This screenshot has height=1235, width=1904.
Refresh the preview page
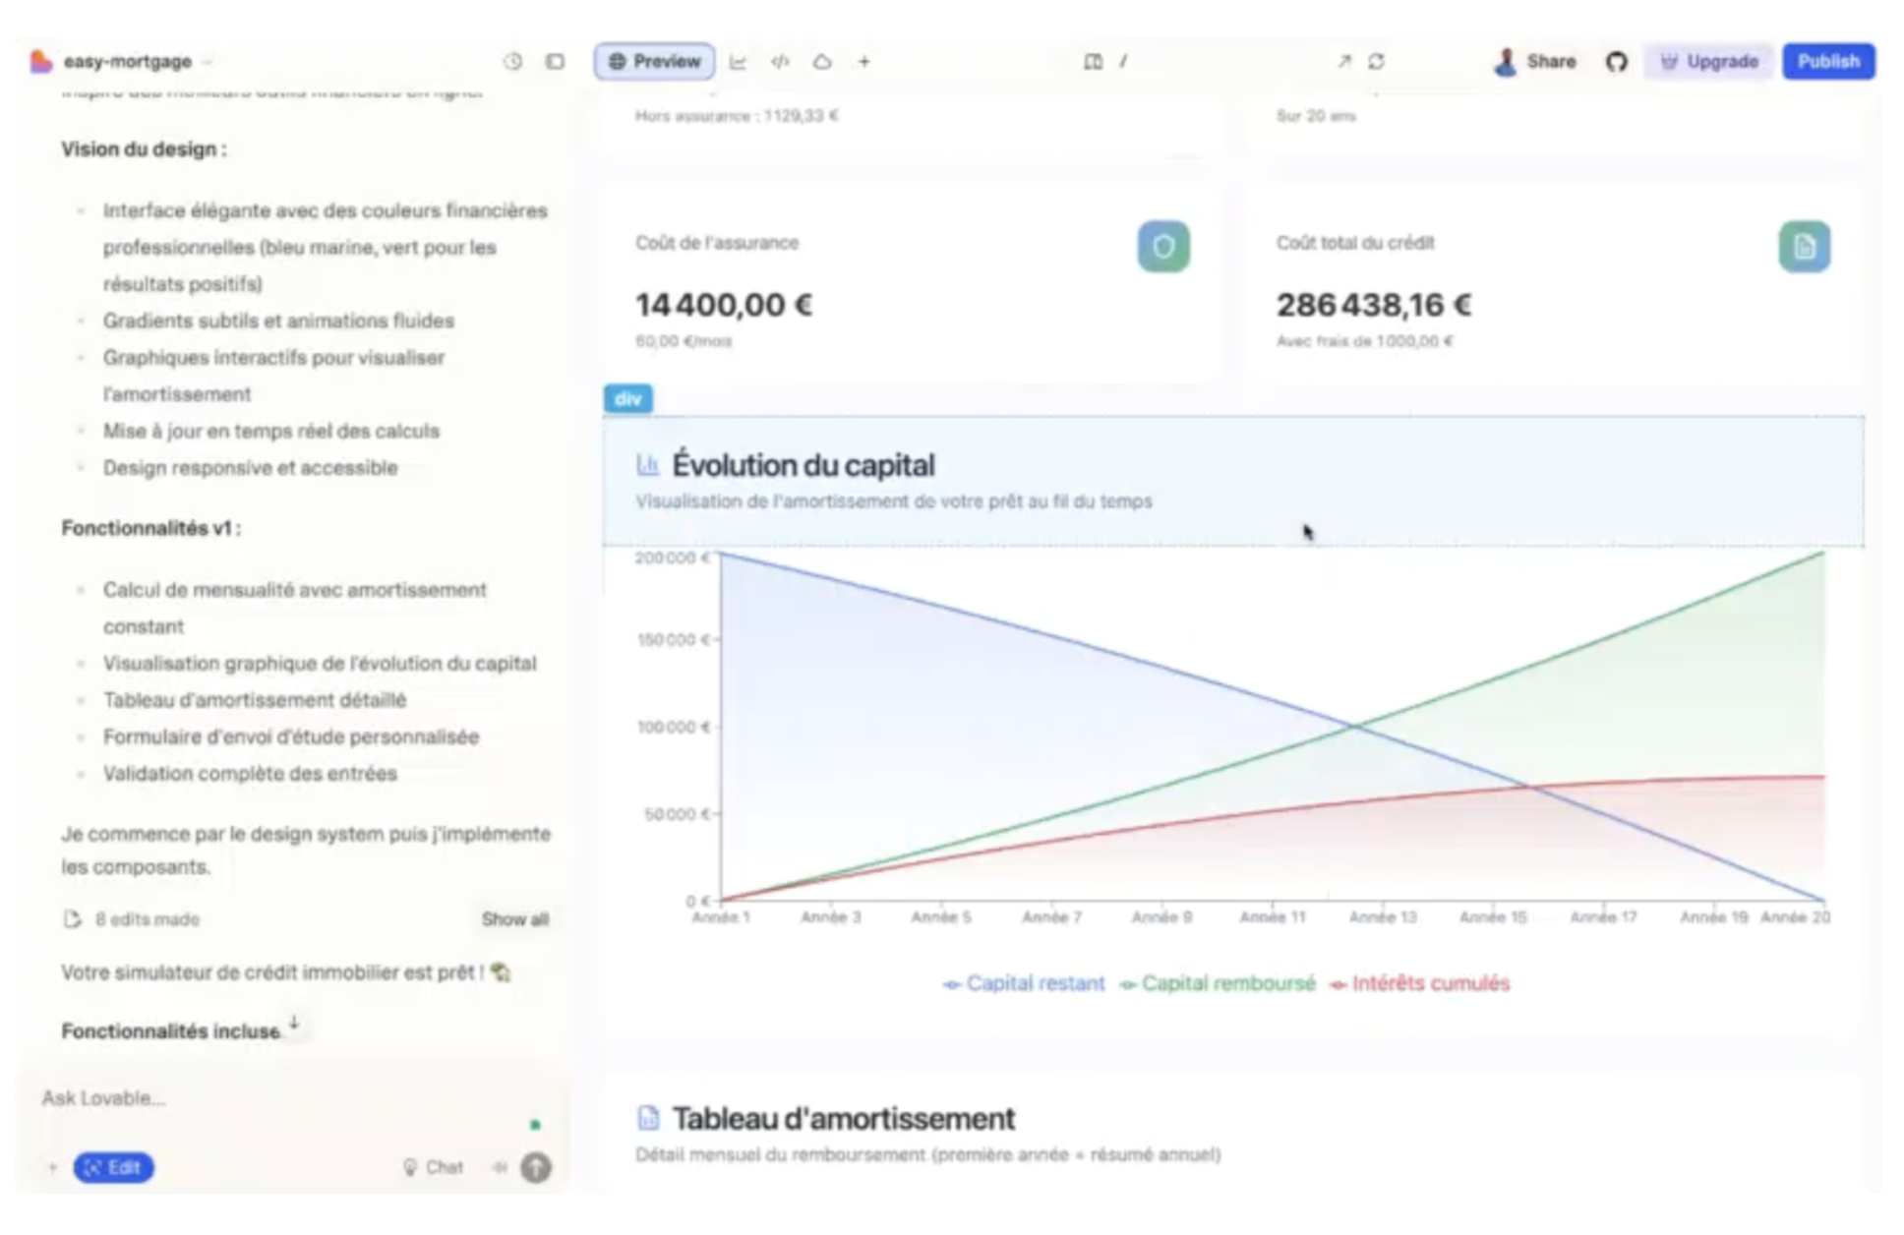tap(1376, 61)
